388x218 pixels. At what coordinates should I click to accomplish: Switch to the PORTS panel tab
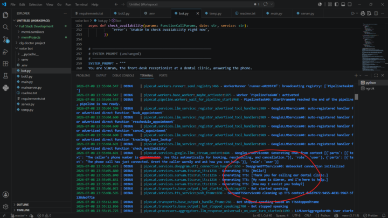coord(163,75)
